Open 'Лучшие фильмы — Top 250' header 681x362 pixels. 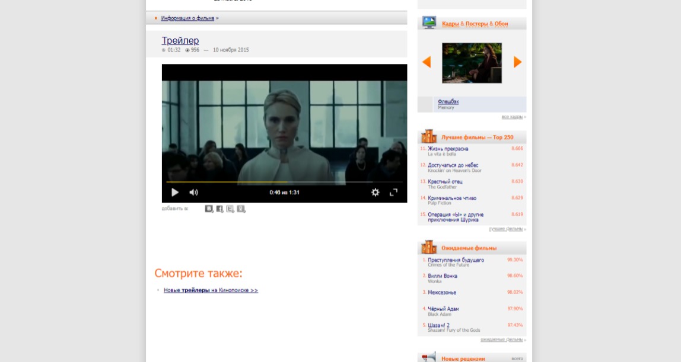[478, 137]
